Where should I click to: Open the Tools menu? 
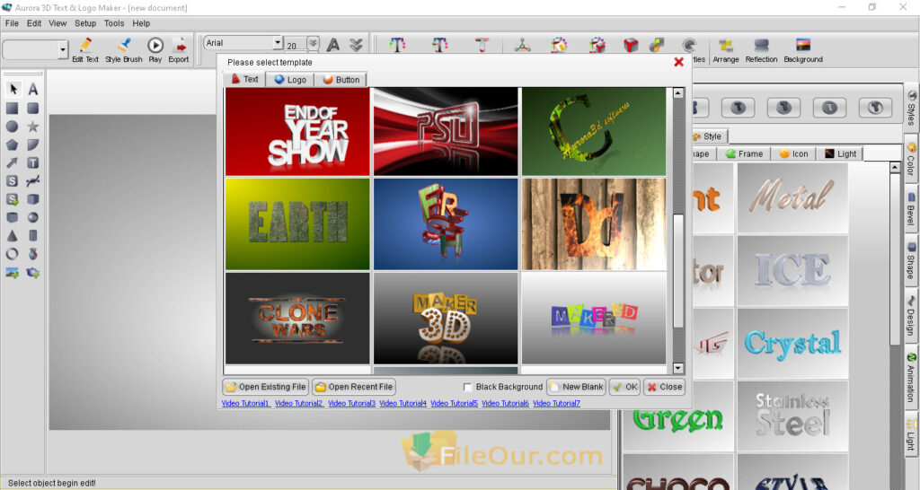point(114,23)
